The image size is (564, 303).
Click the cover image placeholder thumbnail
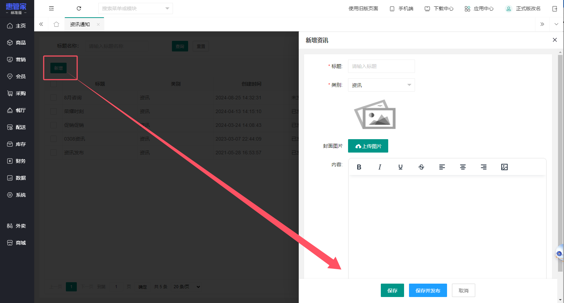(x=375, y=115)
